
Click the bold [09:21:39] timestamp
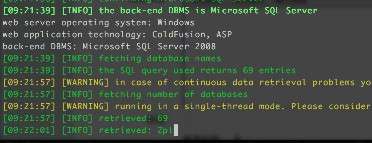[29, 11]
